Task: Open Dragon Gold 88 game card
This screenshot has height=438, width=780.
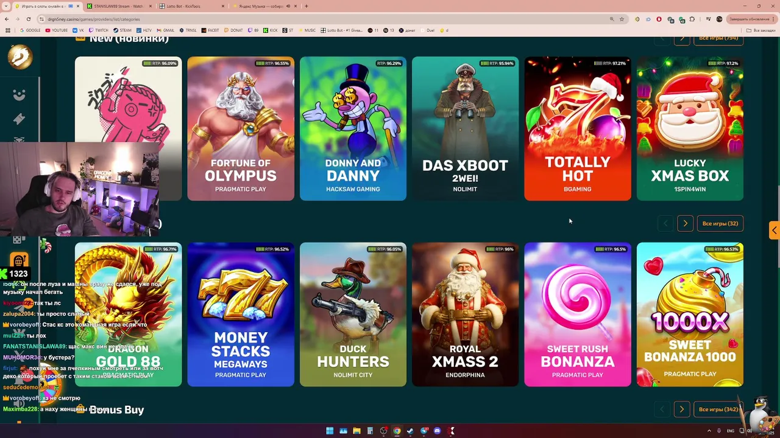Action: pyautogui.click(x=128, y=315)
